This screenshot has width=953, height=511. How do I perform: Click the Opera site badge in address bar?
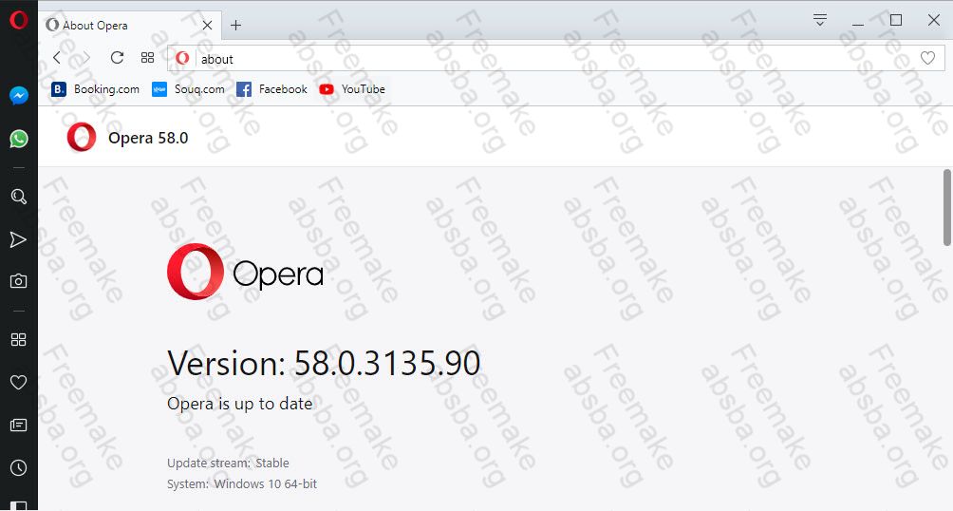181,58
